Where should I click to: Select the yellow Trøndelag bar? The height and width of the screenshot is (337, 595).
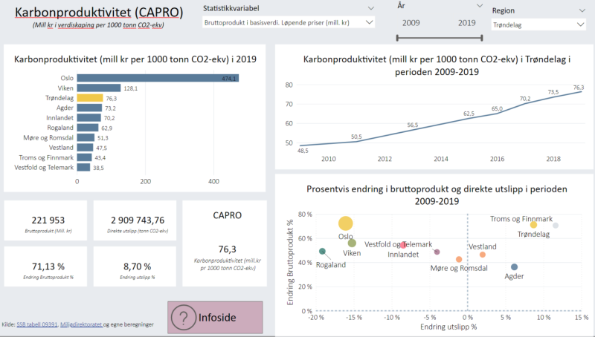click(x=90, y=98)
